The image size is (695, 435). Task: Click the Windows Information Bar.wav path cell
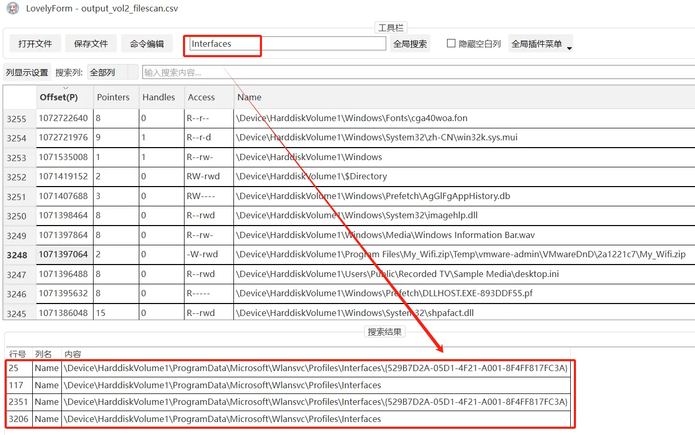pyautogui.click(x=464, y=235)
